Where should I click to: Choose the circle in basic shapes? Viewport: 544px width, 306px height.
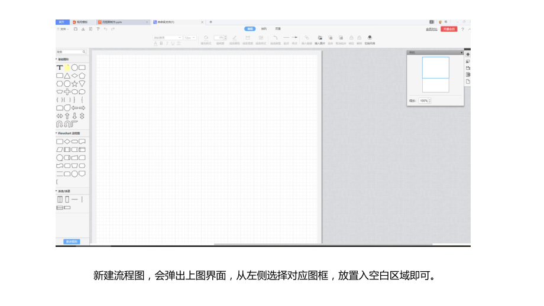point(75,67)
